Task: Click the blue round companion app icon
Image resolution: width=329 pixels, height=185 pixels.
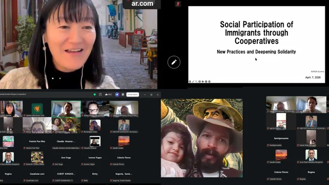Action: 117,95
